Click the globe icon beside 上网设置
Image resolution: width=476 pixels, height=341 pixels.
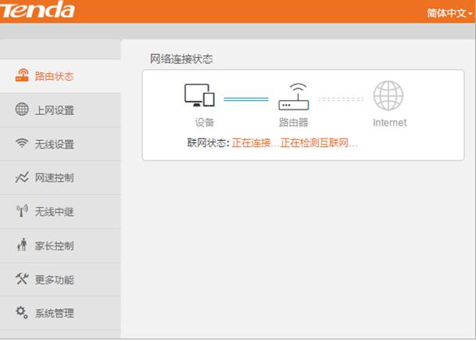point(22,109)
